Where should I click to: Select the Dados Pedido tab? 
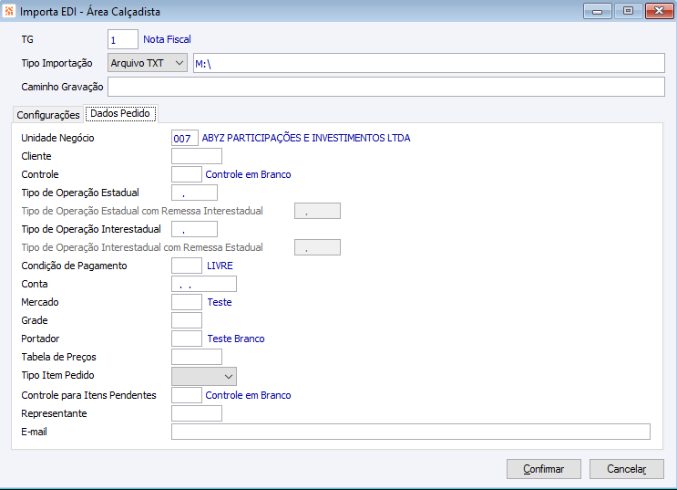tap(120, 114)
